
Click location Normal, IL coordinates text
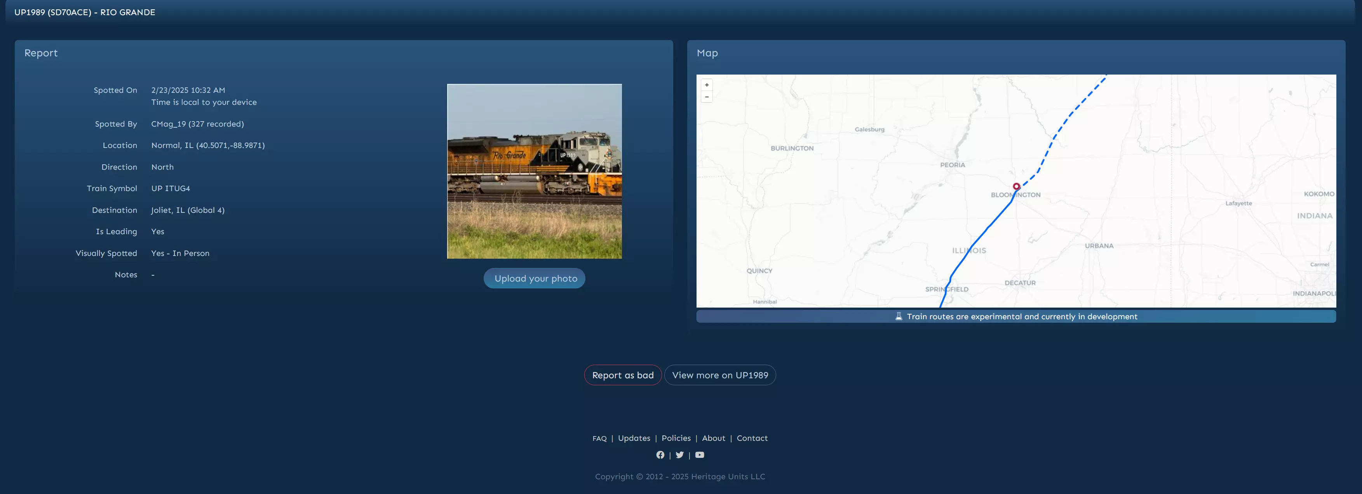click(208, 145)
